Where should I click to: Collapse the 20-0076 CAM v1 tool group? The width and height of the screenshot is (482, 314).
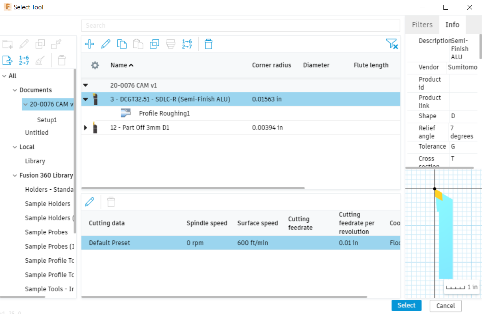point(85,85)
